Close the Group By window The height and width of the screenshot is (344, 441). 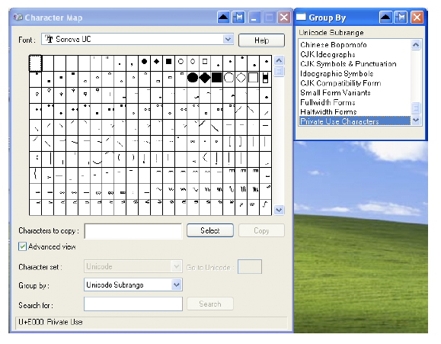tap(417, 18)
